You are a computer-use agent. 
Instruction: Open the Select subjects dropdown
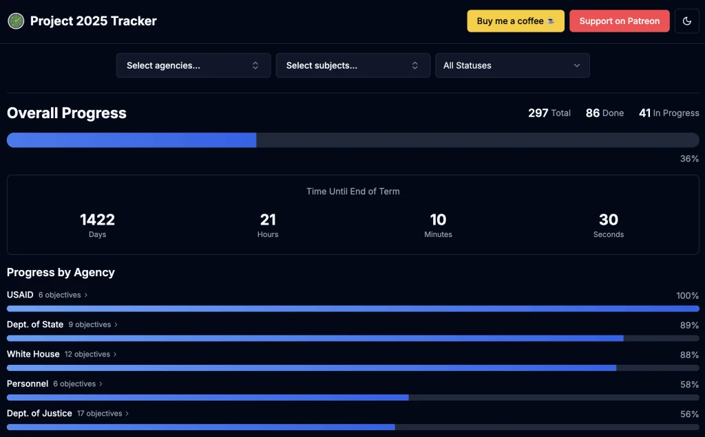pos(353,65)
